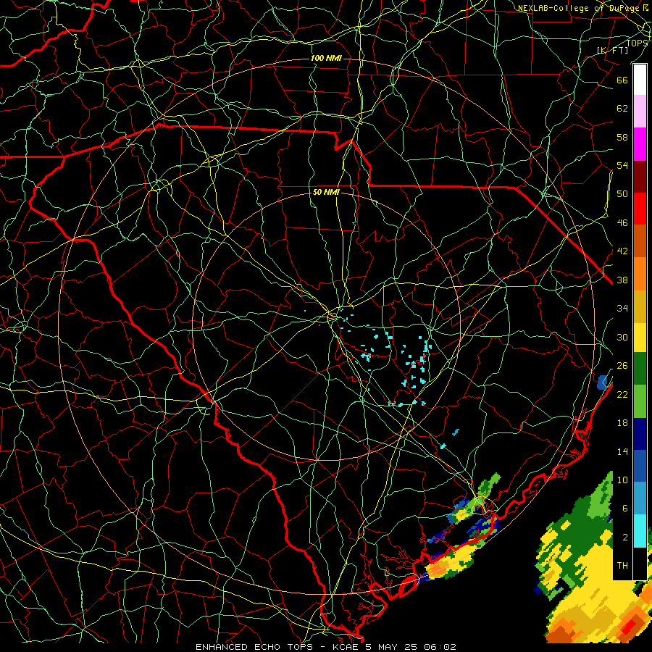
Task: Choose the gold legend swatch
Action: coord(640,306)
